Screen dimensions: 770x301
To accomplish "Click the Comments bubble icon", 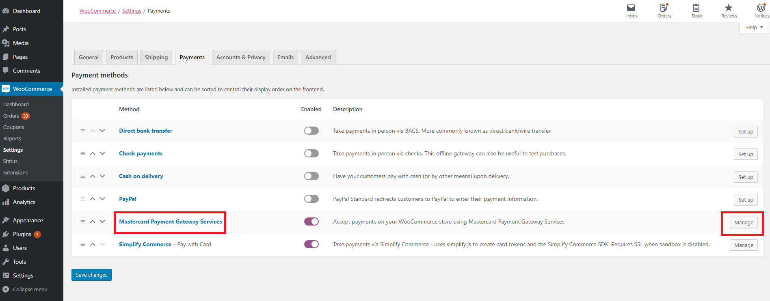I will tap(6, 71).
